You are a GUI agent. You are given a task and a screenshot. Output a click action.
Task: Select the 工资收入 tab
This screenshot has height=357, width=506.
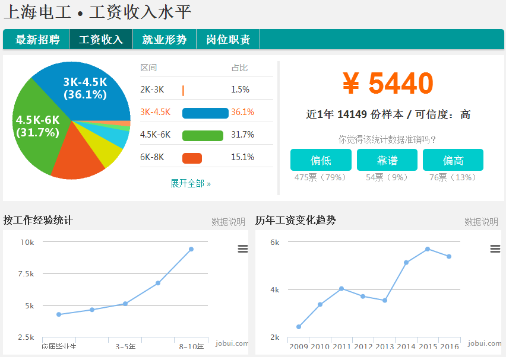[101, 40]
